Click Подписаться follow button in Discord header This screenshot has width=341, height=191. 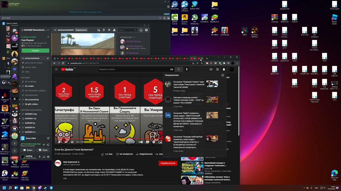tap(81, 30)
